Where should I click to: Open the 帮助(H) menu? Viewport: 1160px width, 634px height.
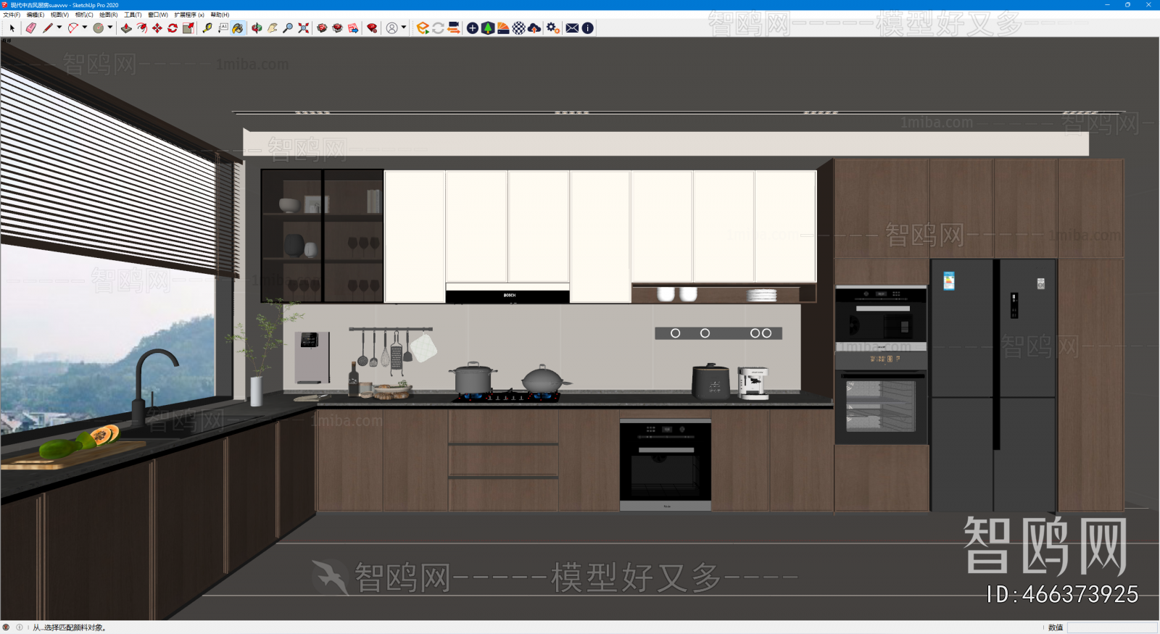220,14
